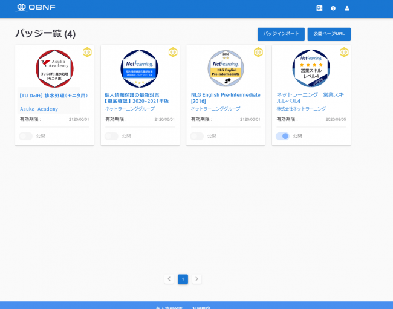Go to next page with right chevron
Viewport: 393px width, 309px height.
click(x=197, y=279)
